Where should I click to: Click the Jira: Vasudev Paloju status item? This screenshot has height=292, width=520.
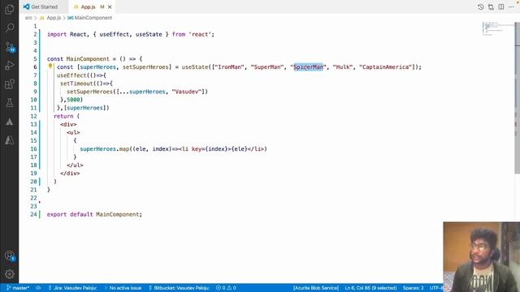72,288
